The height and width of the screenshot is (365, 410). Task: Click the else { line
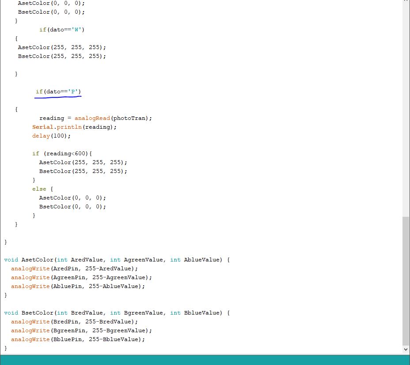pos(42,189)
